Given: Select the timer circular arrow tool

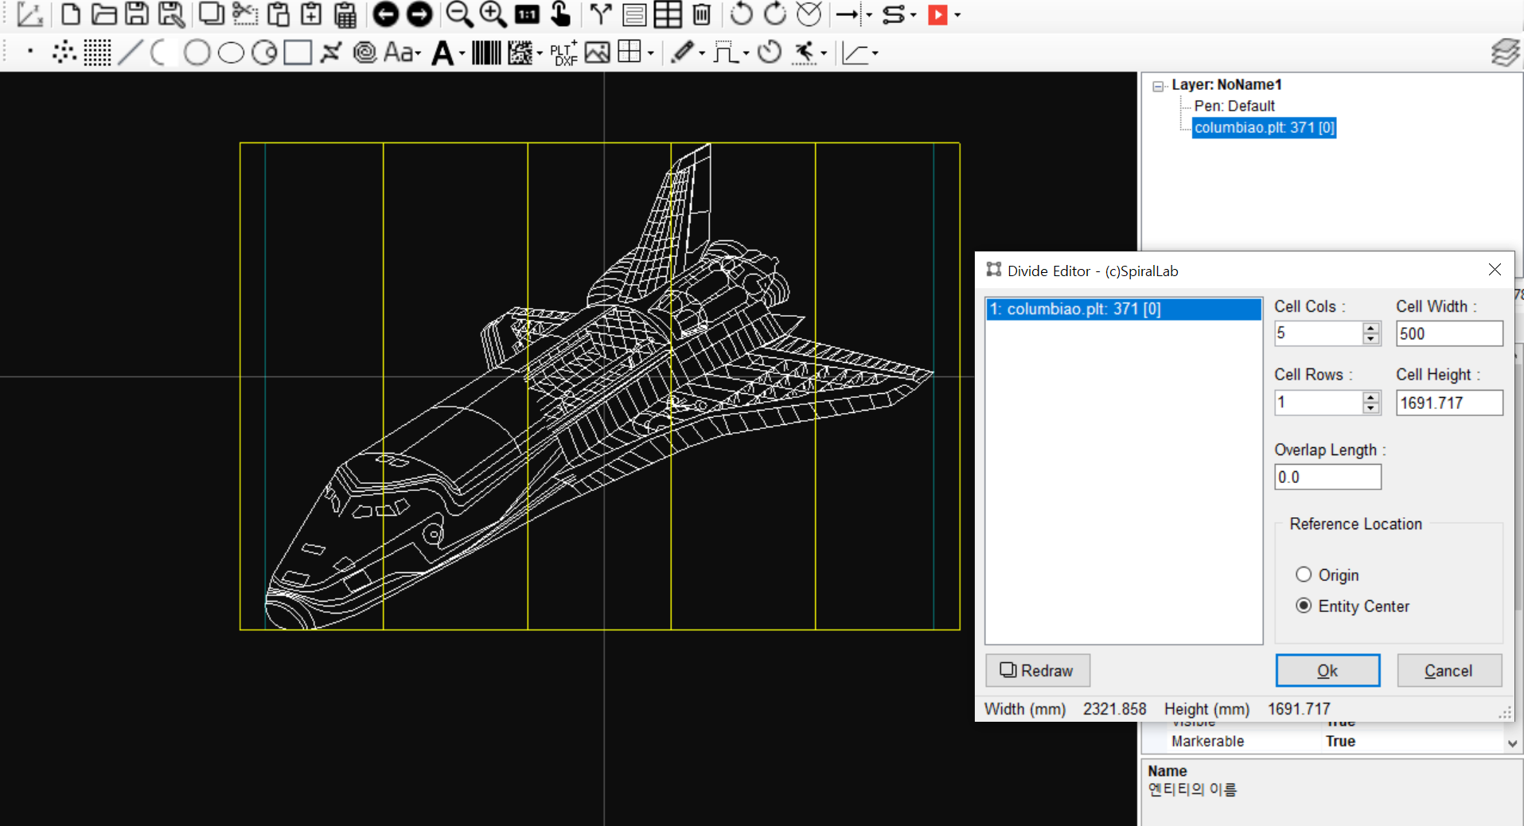Looking at the screenshot, I should click(769, 53).
